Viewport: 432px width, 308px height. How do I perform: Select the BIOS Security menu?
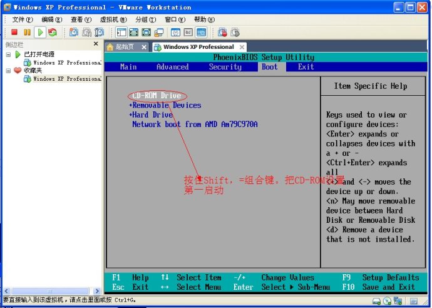pyautogui.click(x=225, y=66)
